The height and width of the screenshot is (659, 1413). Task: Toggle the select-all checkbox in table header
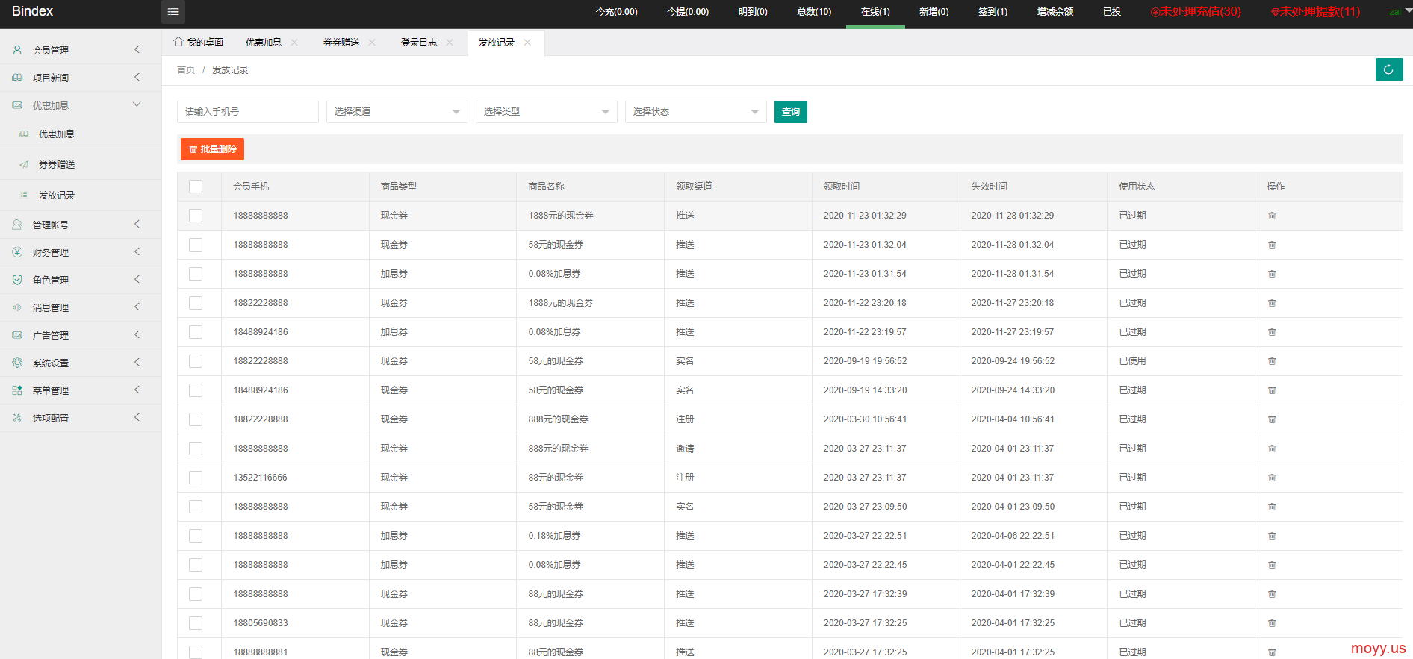[196, 187]
